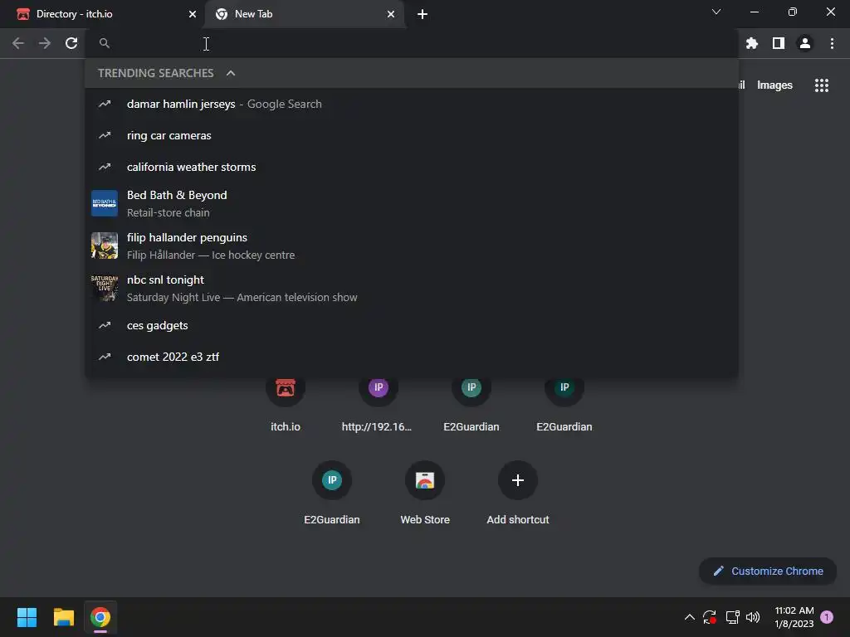
Task: Toggle the Chrome side panel
Action: click(778, 43)
